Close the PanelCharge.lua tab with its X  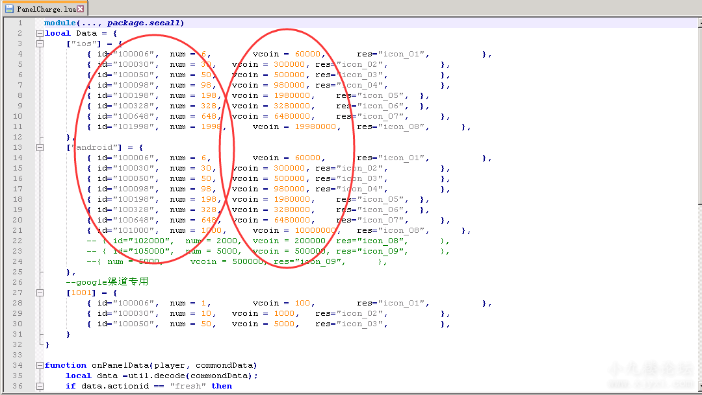[x=81, y=9]
